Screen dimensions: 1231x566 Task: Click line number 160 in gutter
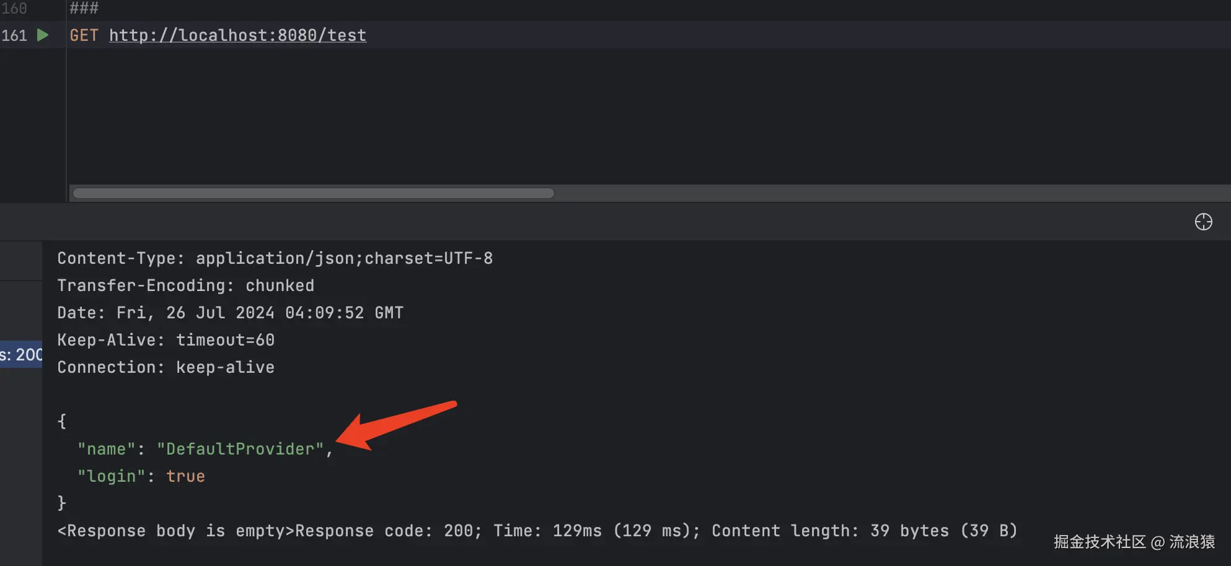tap(14, 8)
